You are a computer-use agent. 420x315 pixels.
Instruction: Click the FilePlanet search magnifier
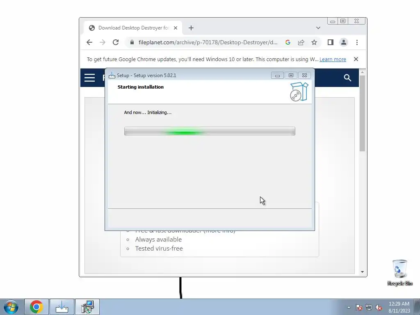click(347, 78)
